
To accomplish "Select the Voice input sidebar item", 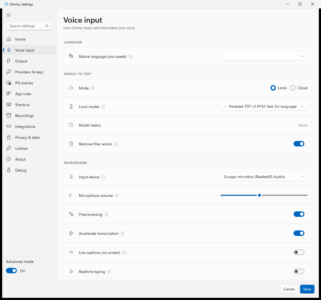I will [29, 50].
